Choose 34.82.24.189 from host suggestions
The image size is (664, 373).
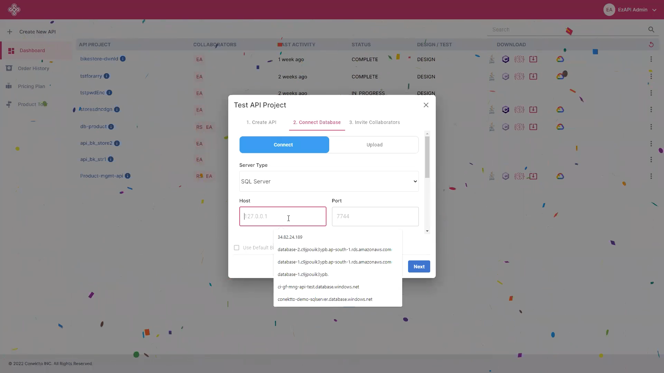(x=290, y=237)
